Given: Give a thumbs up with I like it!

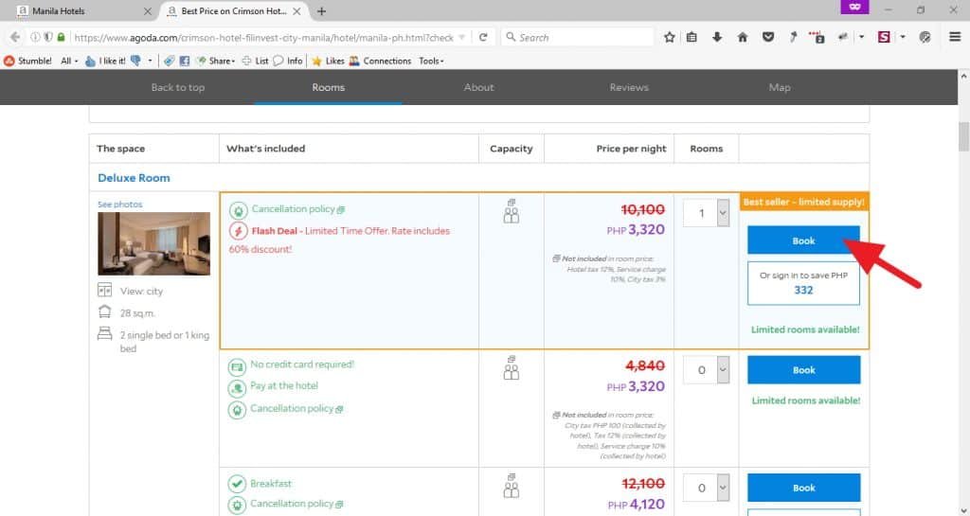Looking at the screenshot, I should coord(105,61).
